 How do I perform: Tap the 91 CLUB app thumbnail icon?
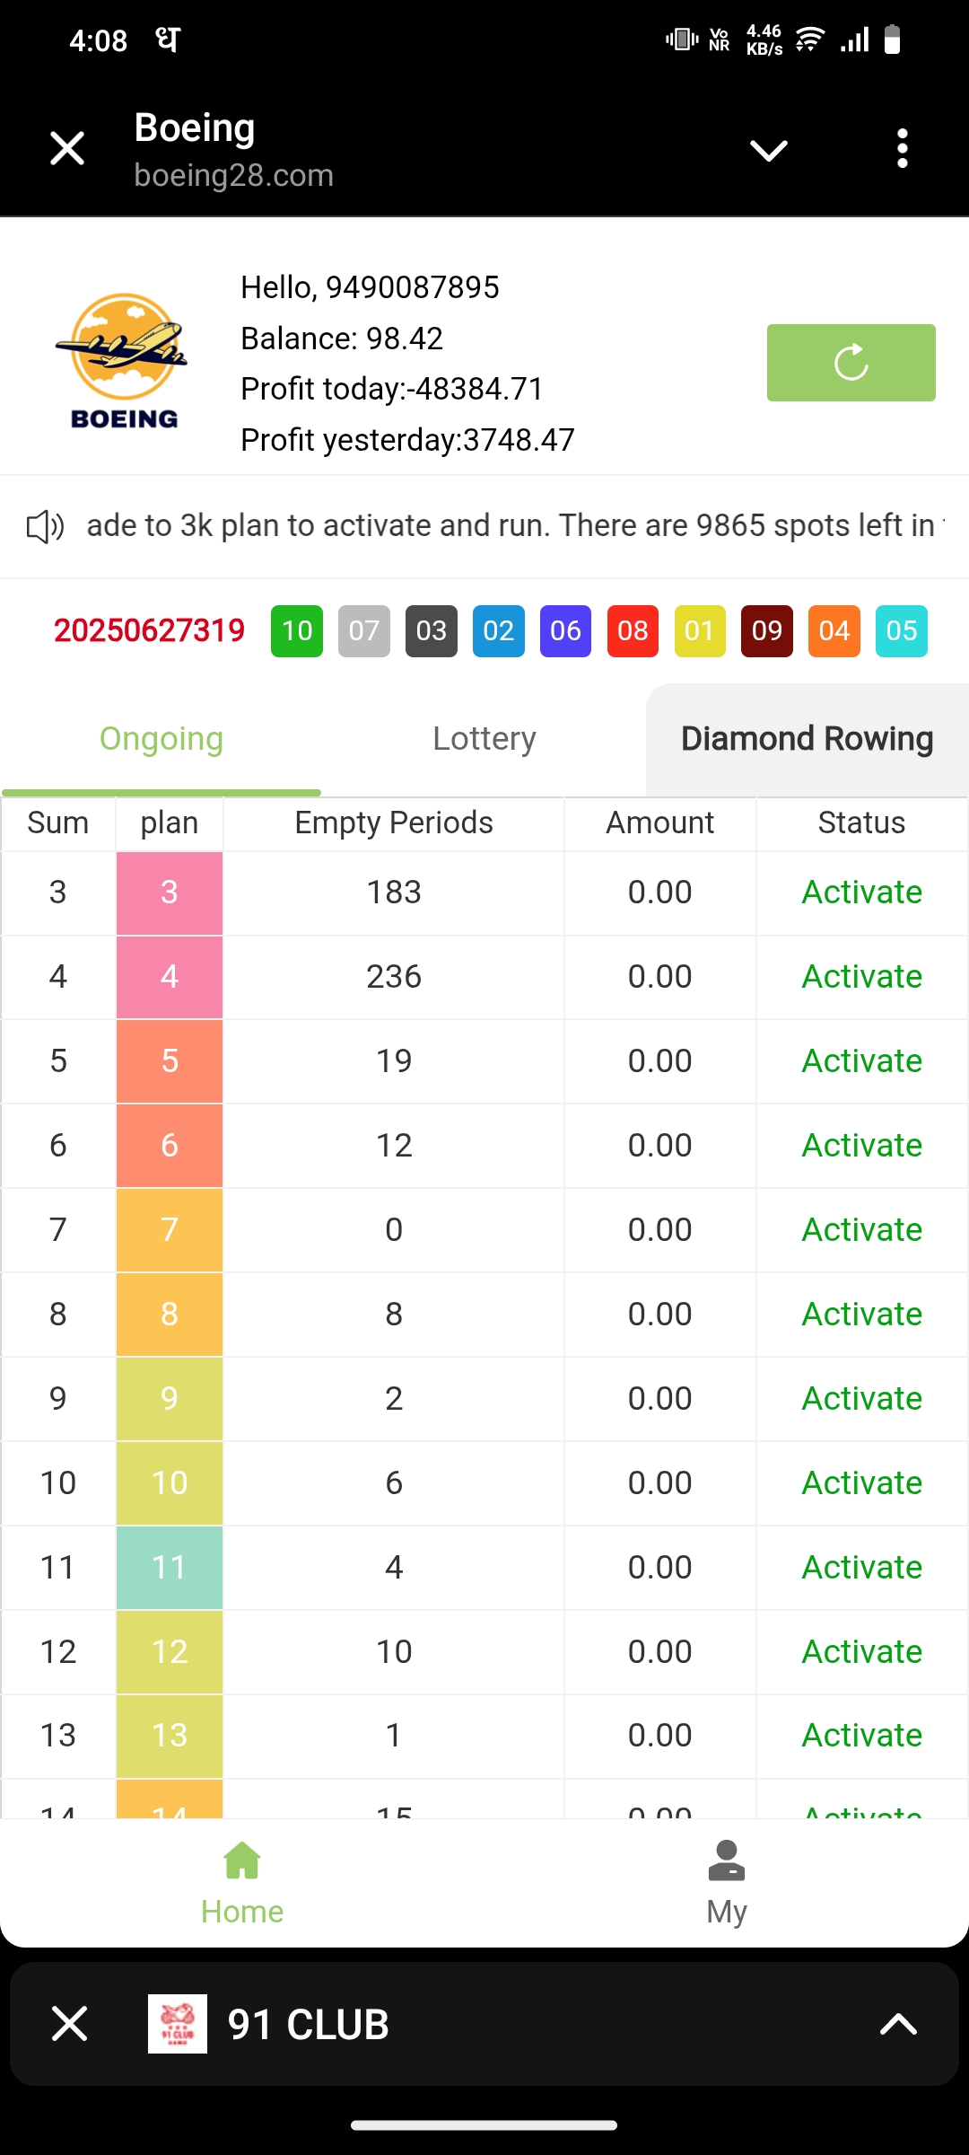click(178, 2024)
